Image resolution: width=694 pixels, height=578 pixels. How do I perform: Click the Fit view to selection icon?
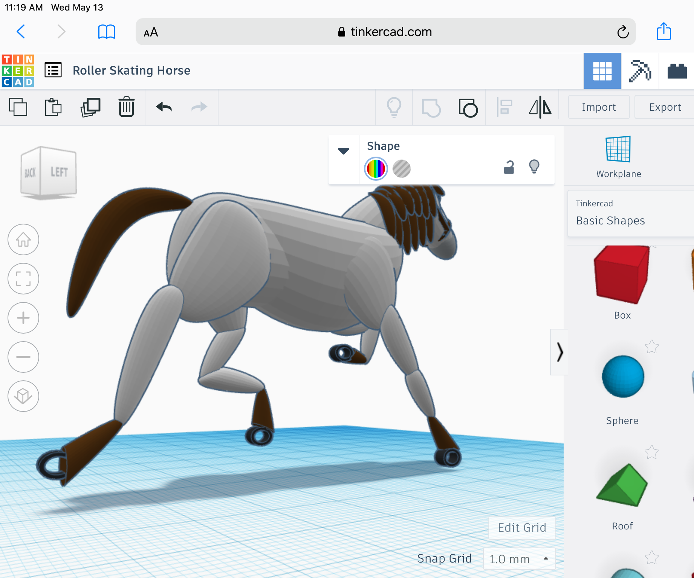(x=23, y=279)
